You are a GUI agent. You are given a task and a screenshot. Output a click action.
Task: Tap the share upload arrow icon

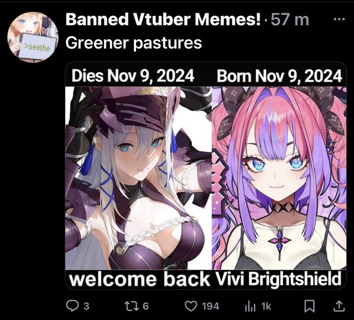click(x=339, y=306)
